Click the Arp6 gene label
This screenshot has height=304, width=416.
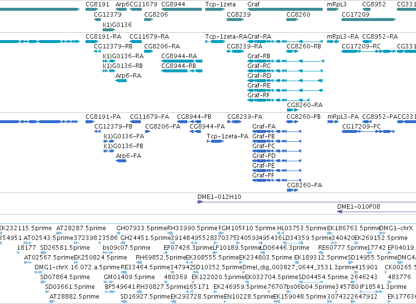click(x=122, y=4)
